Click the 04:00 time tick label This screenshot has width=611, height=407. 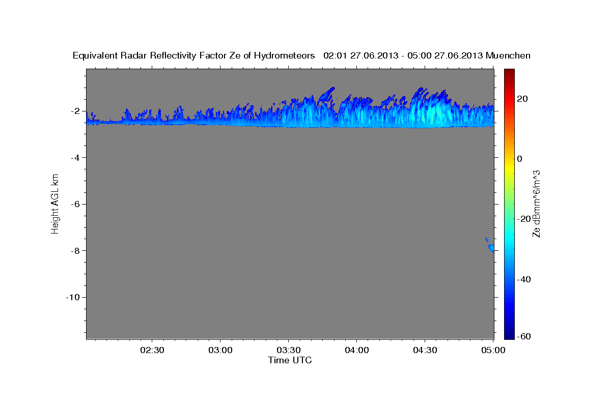(x=356, y=350)
